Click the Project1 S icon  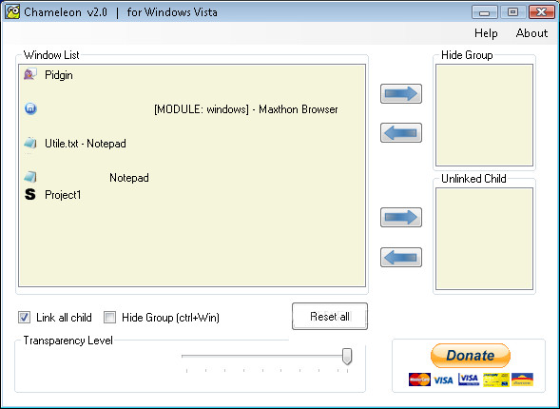[30, 194]
